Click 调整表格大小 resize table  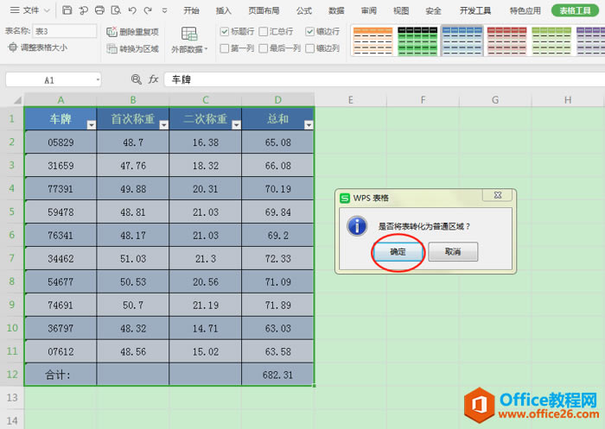[38, 47]
